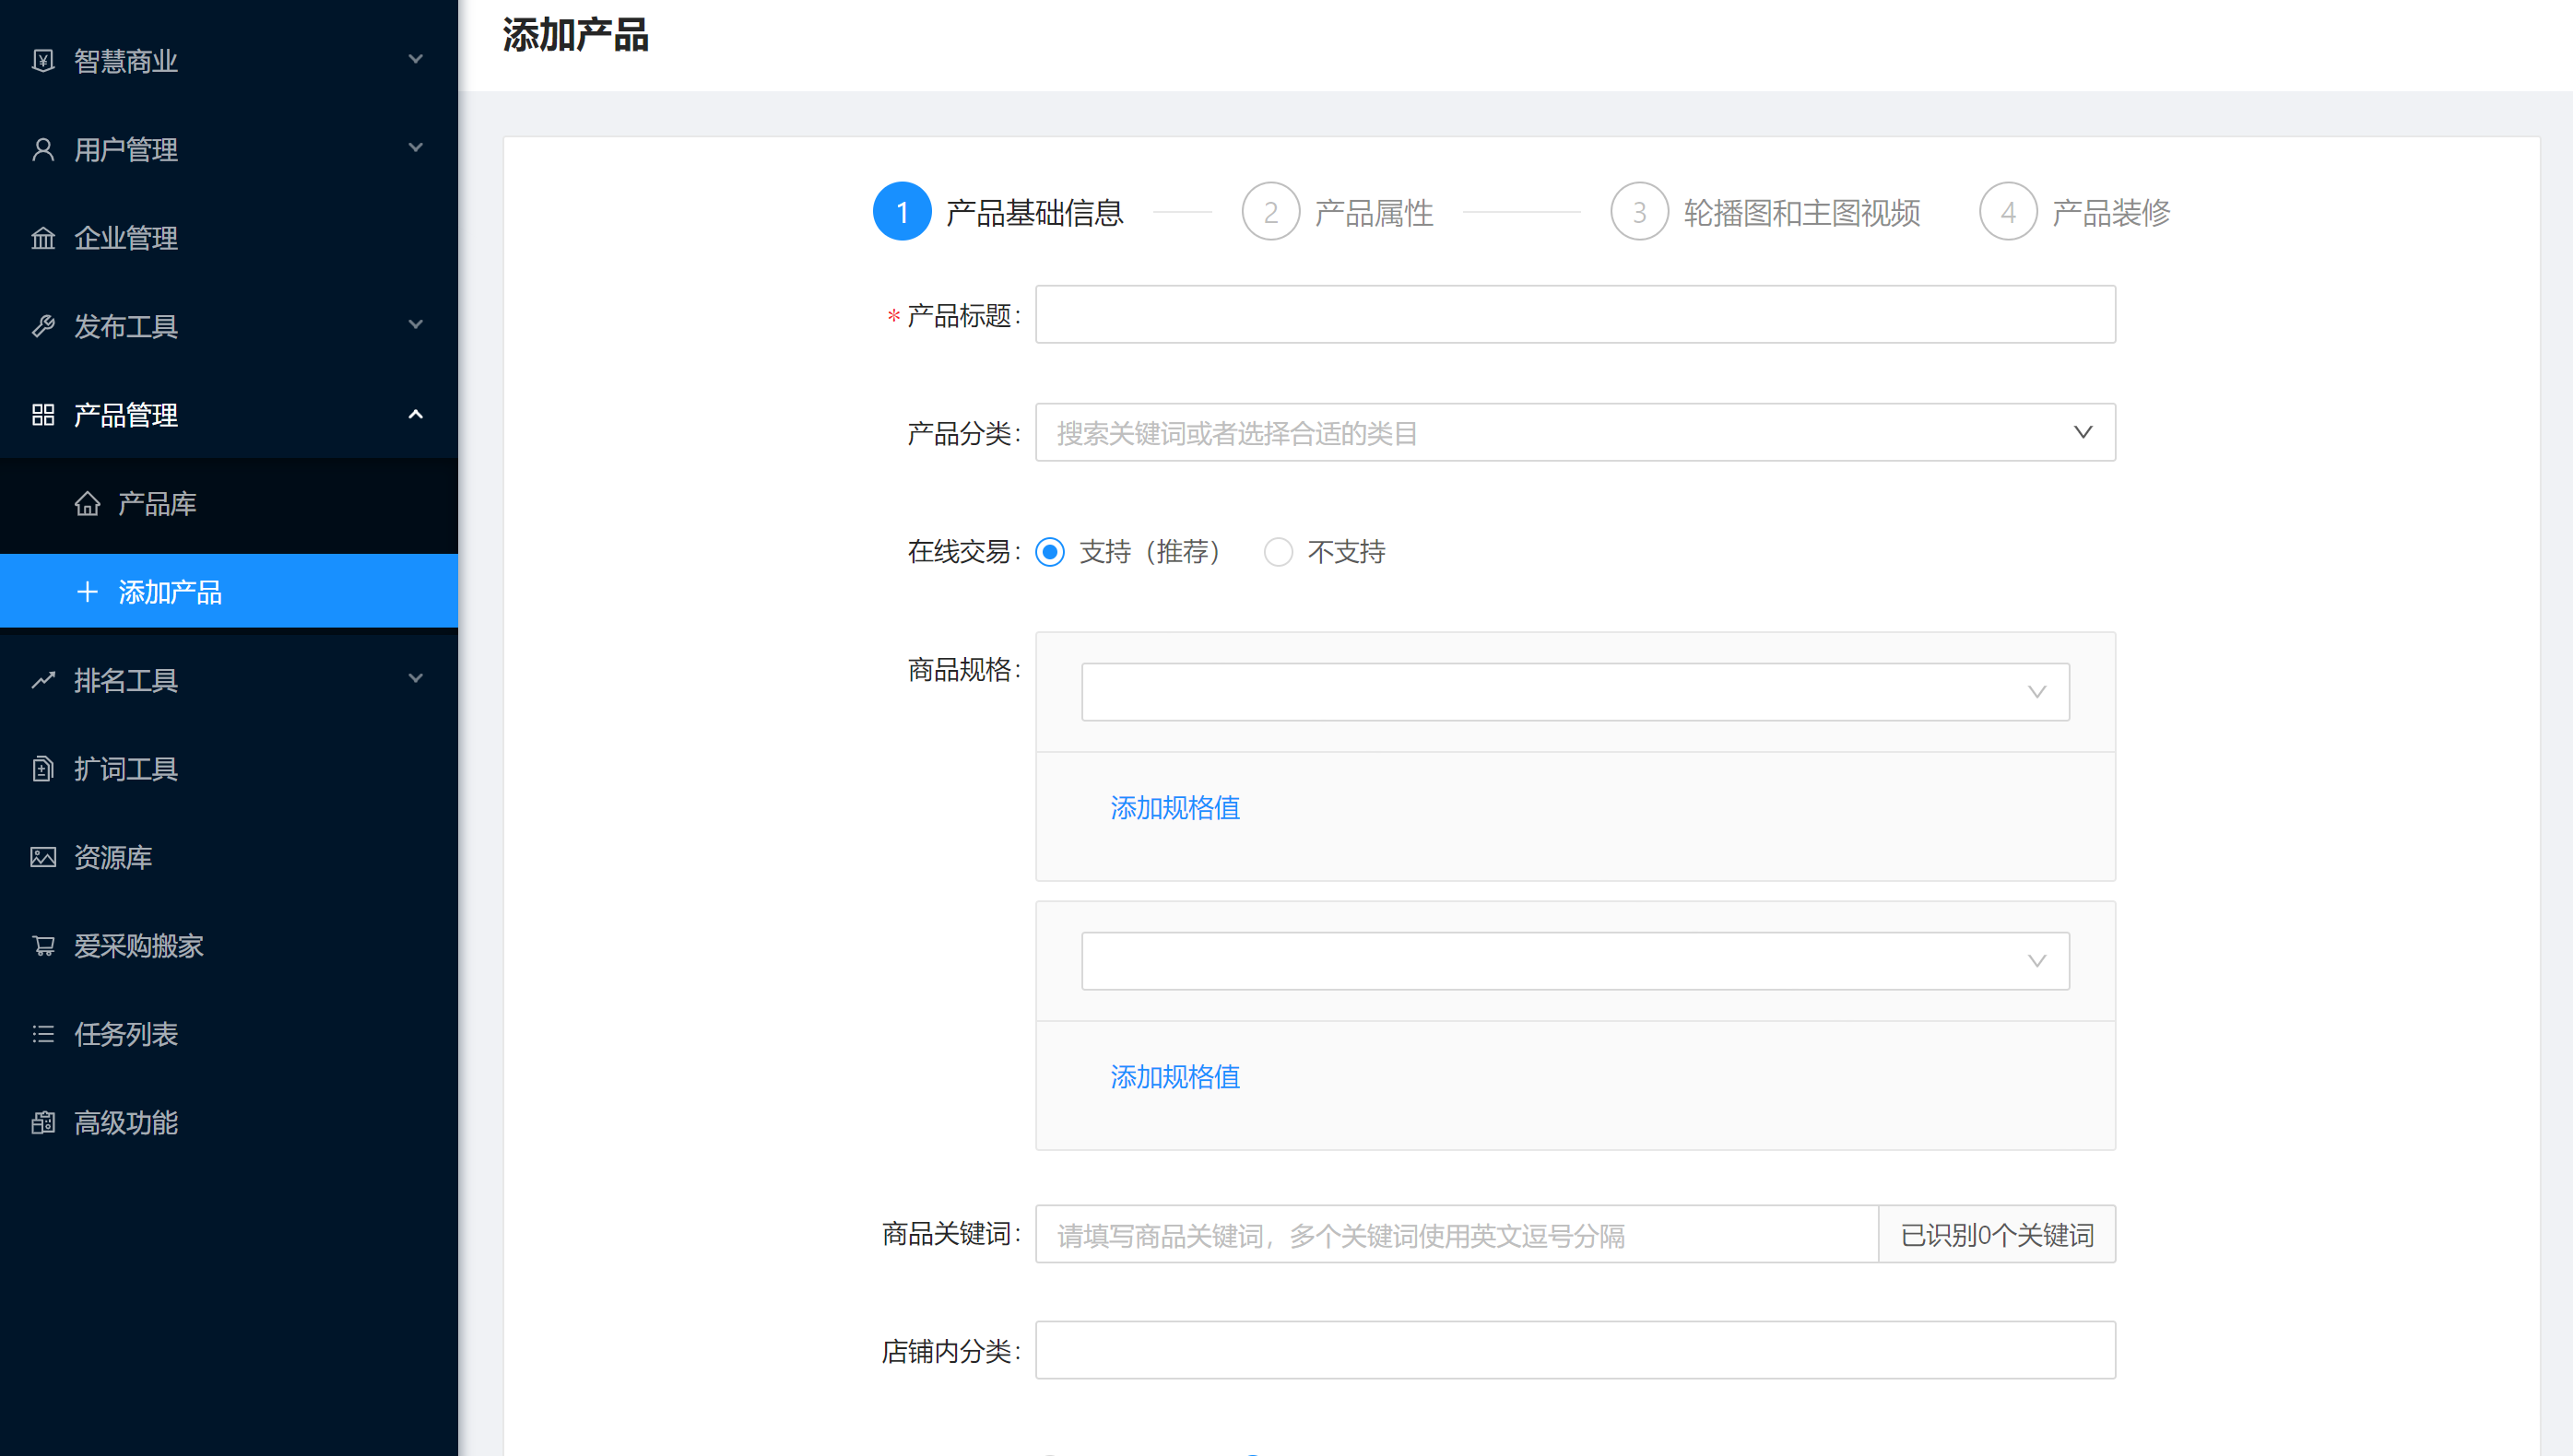Open the first 商品规格 dropdown
This screenshot has width=2573, height=1456.
(1576, 692)
